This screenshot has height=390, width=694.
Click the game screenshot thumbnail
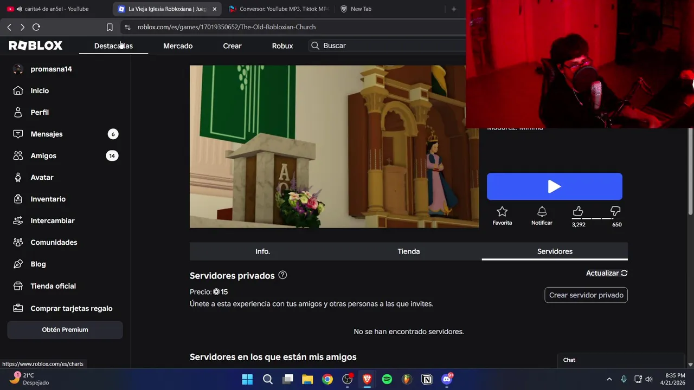(334, 146)
